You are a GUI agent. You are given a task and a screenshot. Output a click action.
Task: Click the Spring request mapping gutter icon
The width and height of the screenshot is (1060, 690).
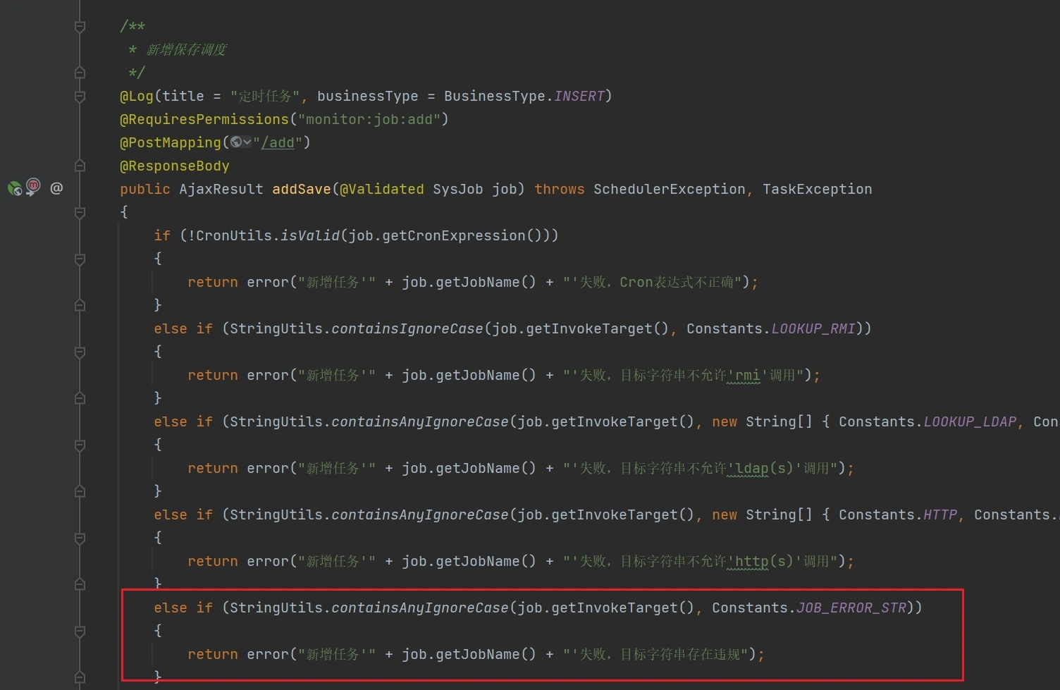[x=14, y=188]
